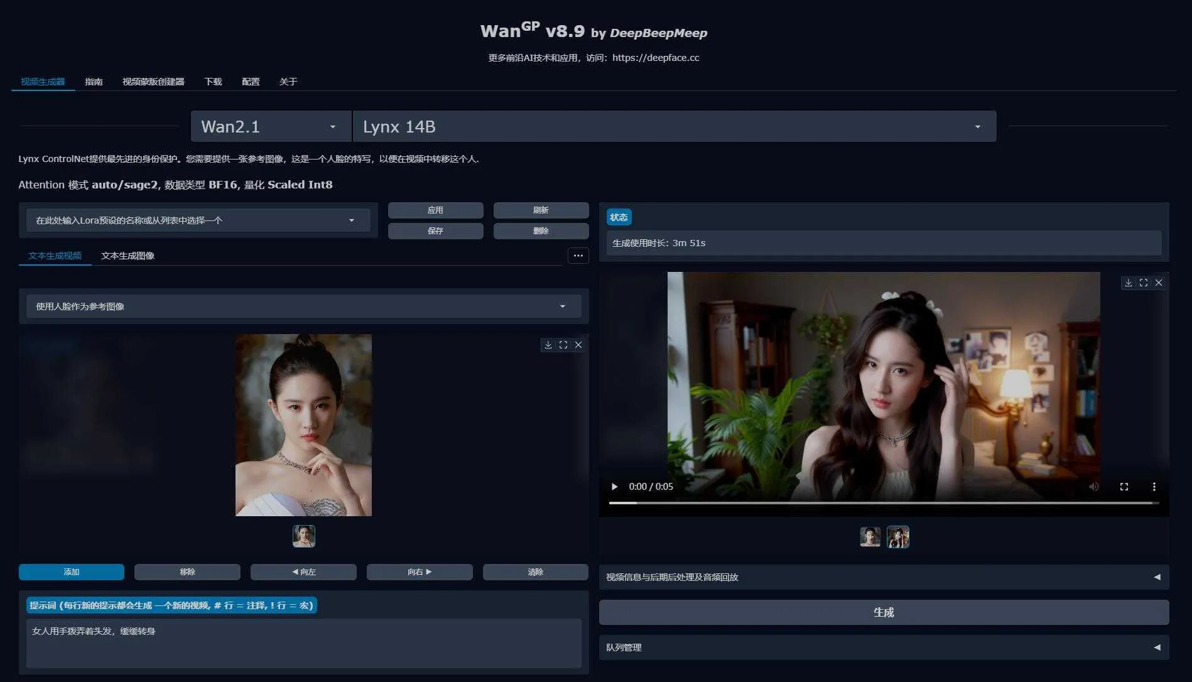This screenshot has width=1192, height=682.
Task: Click the blue 添加 button
Action: pos(72,572)
